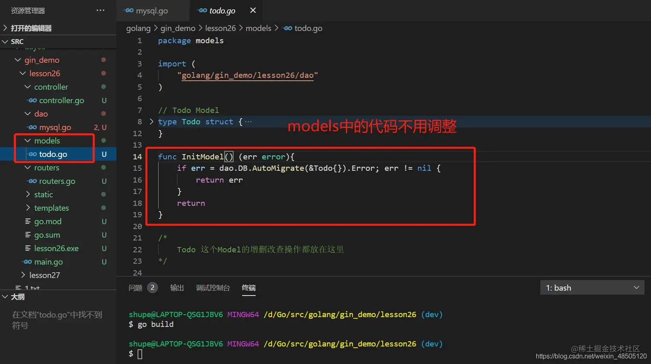The height and width of the screenshot is (364, 651).
Task: Click the 'golang' breadcrumb segment
Action: [x=138, y=28]
